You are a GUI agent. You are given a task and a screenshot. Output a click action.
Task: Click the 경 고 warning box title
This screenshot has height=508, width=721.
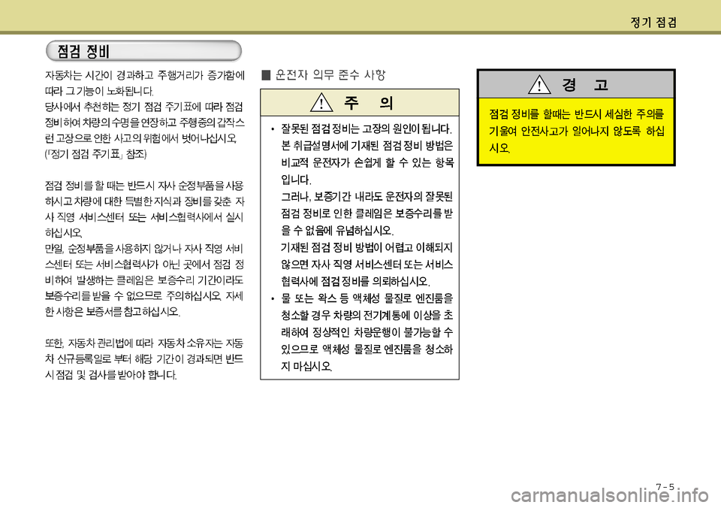click(x=585, y=85)
